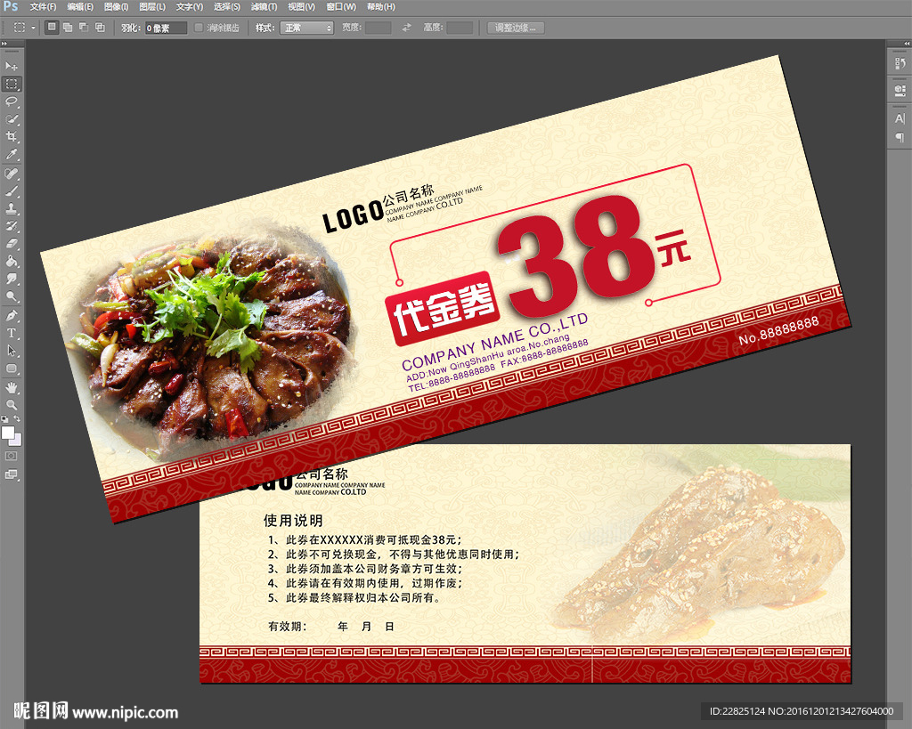Select the Eraser tool

11,244
